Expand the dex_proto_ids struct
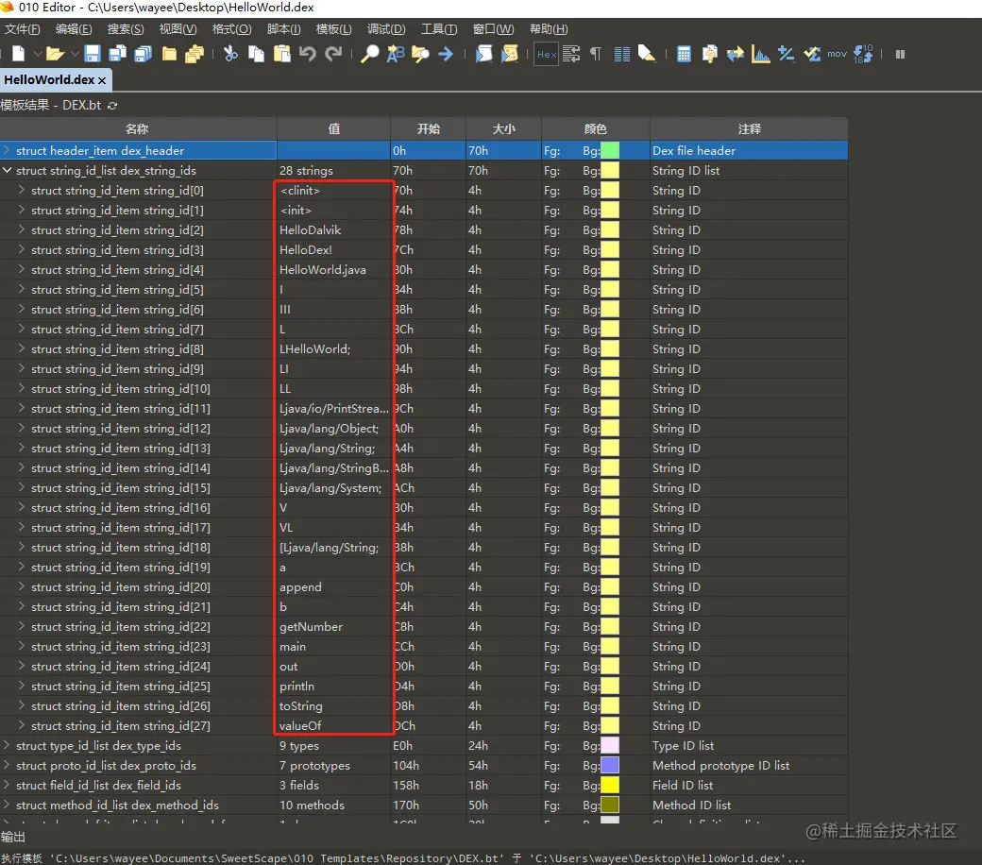 [7, 765]
